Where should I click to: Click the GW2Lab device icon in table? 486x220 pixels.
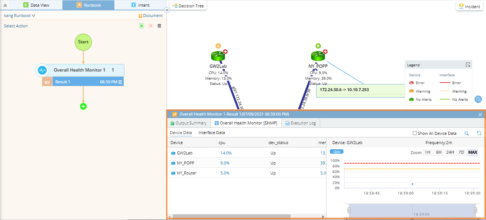pos(173,153)
